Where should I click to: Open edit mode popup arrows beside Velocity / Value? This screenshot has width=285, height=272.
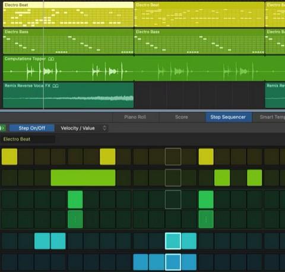point(104,128)
